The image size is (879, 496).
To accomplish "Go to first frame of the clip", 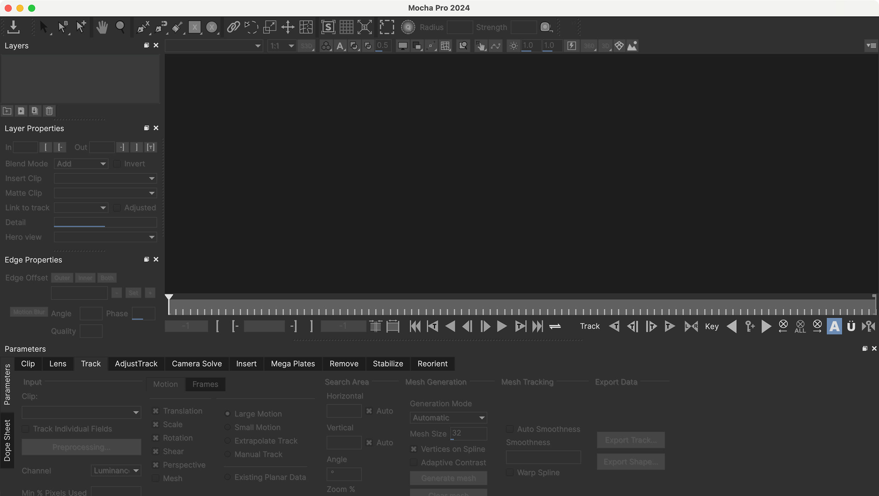I will 415,326.
